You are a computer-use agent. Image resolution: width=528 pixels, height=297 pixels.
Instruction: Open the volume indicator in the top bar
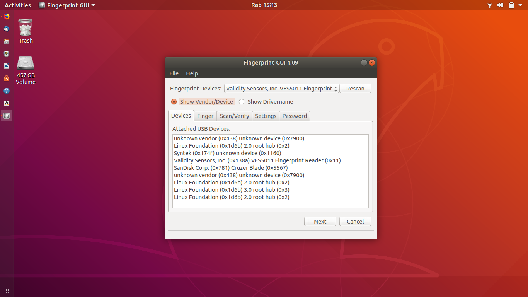(x=500, y=5)
